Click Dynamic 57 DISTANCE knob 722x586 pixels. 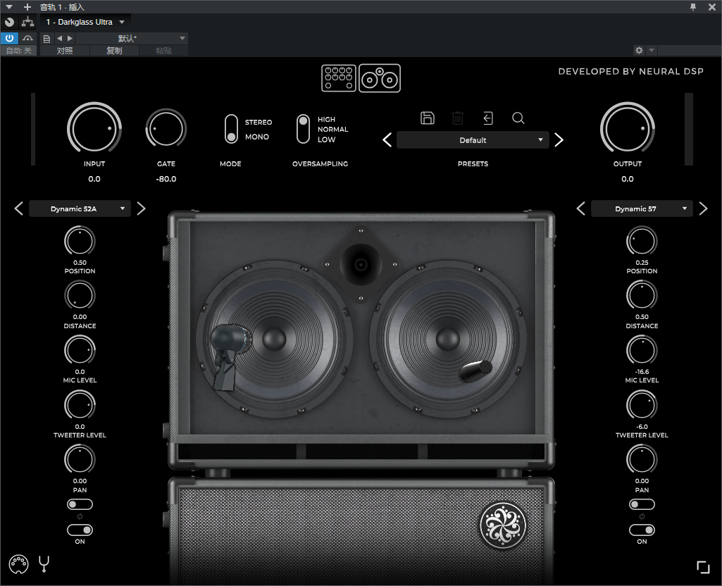pos(642,295)
